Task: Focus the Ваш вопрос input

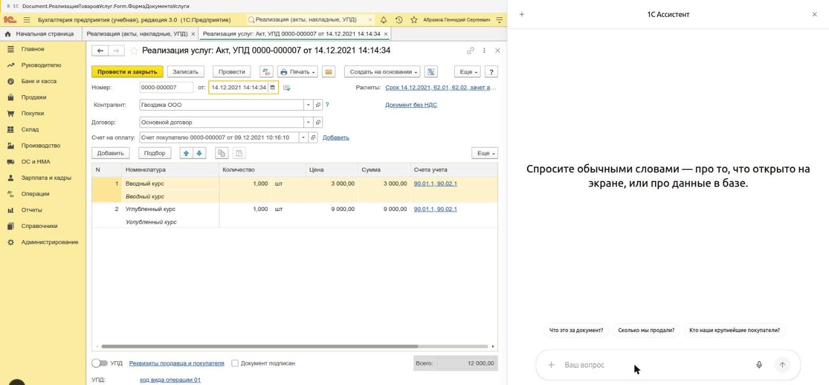Action: pos(656,365)
